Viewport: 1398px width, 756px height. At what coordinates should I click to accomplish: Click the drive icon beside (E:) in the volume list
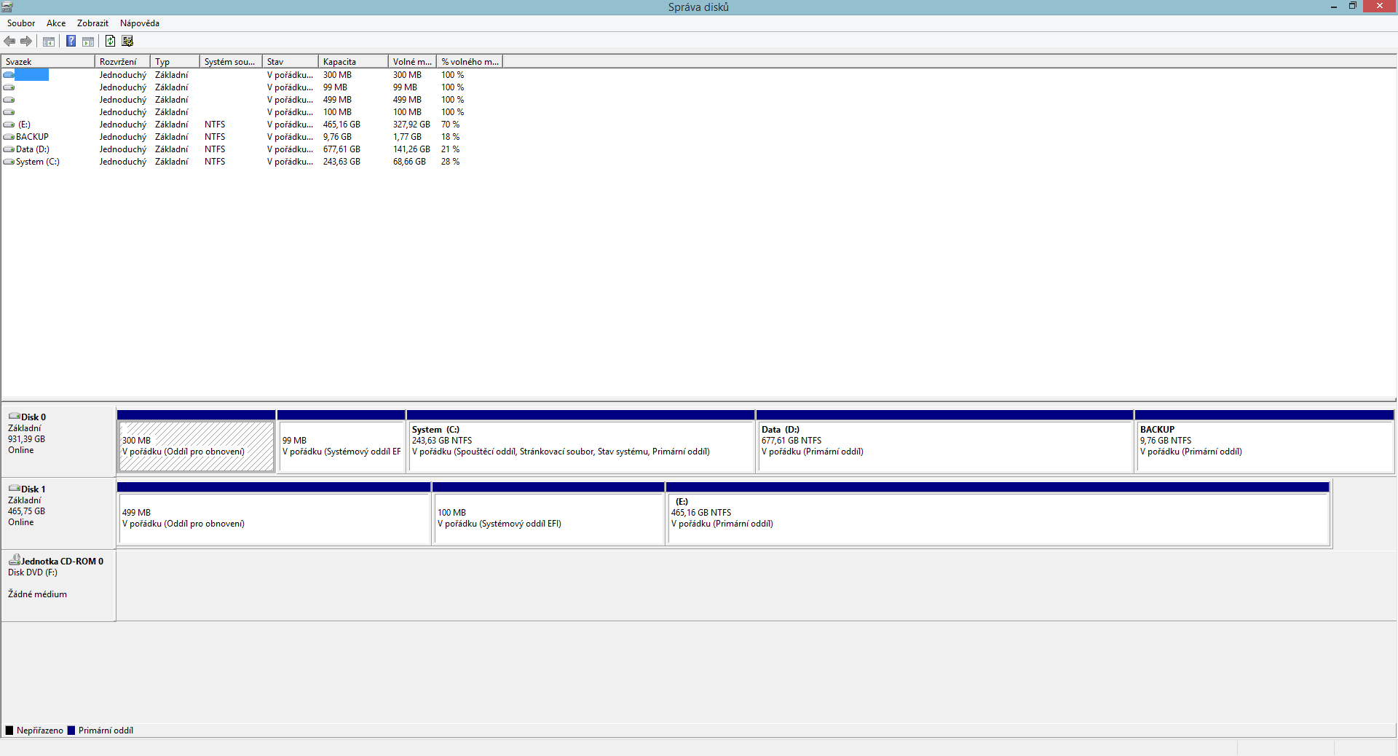tap(9, 125)
